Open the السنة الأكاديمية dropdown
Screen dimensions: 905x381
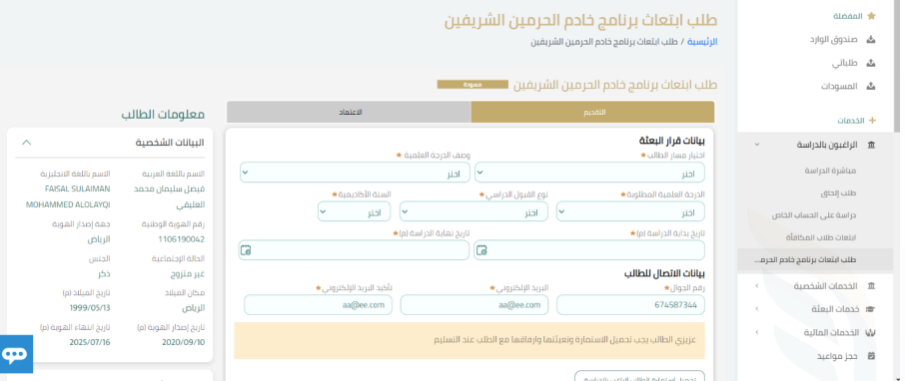click(354, 211)
